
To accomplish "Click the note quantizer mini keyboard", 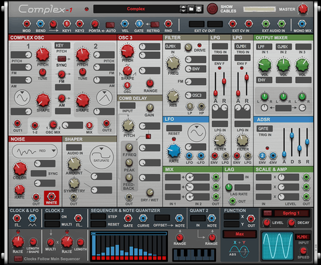I will 194,255.
